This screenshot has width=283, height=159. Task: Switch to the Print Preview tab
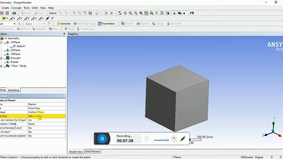point(92,151)
